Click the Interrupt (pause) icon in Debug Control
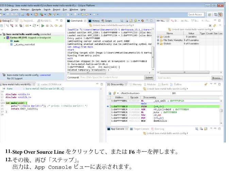Viewport: 229px width, 171px height. pyautogui.click(x=47, y=26)
